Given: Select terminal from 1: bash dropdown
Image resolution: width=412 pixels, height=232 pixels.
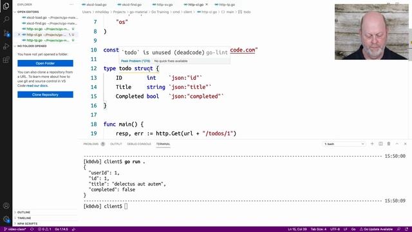Looking at the screenshot, I should point(344,144).
